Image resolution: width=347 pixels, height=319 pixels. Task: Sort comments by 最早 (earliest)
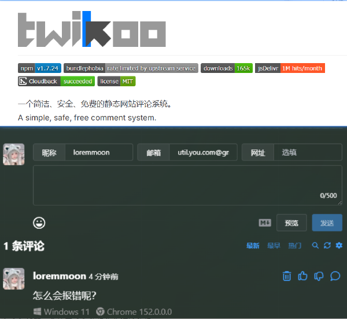pyautogui.click(x=274, y=245)
